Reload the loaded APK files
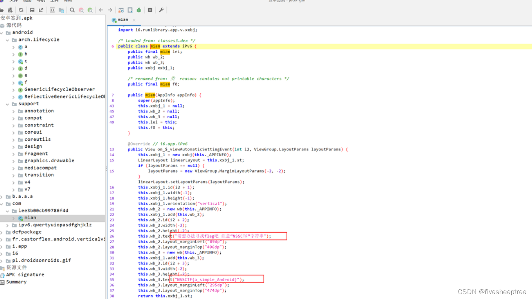The image size is (532, 299). 21,10
